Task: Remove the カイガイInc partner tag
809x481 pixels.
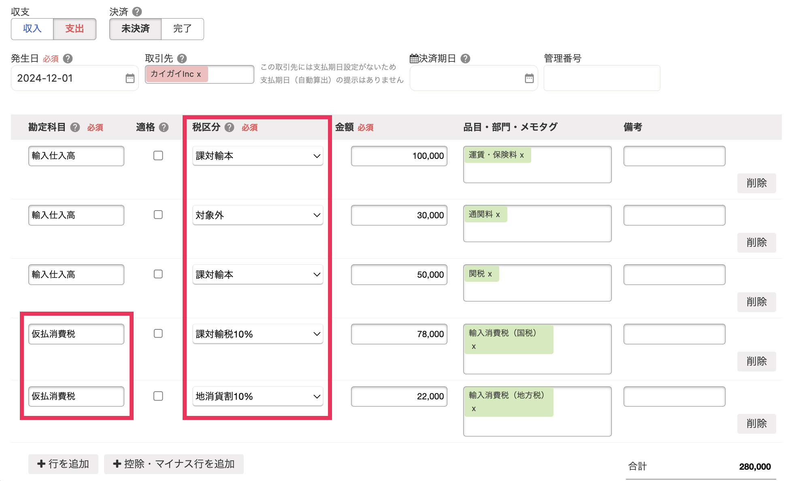Action: pyautogui.click(x=199, y=74)
